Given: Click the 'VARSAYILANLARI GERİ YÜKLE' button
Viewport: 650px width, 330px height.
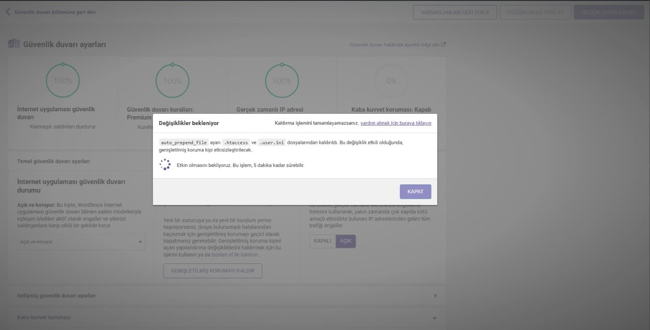Looking at the screenshot, I should pos(454,13).
